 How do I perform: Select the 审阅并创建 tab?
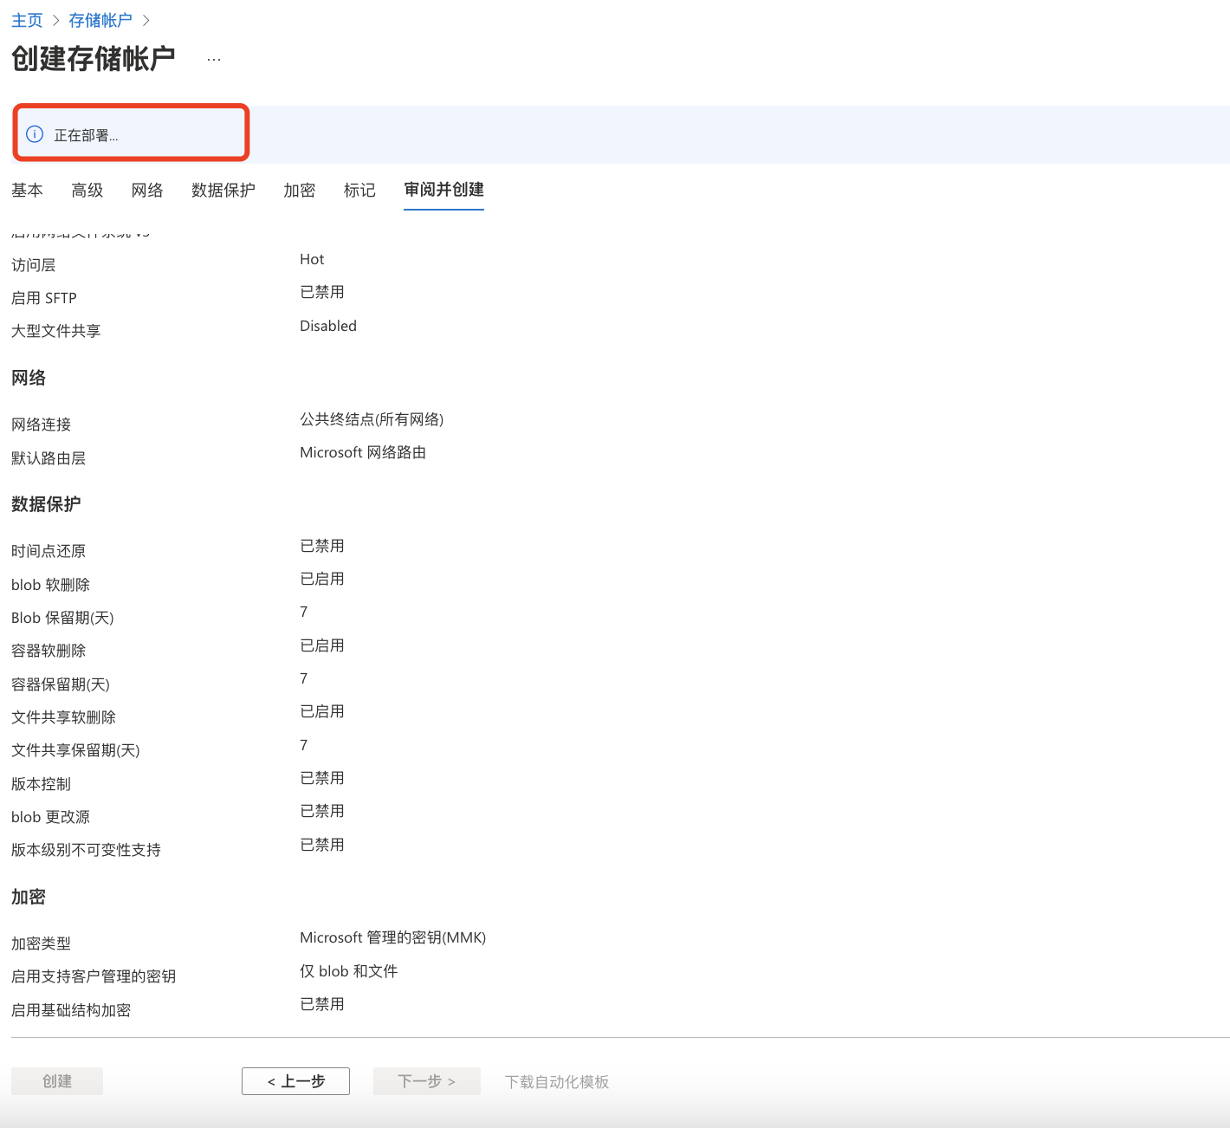(x=443, y=190)
